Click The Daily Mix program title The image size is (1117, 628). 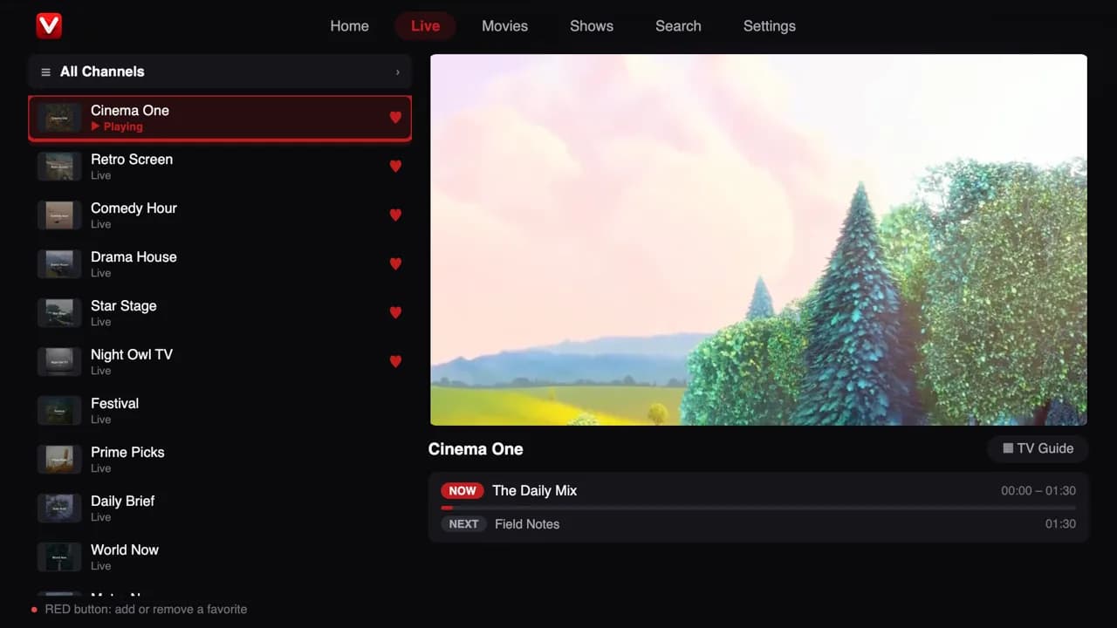point(534,491)
